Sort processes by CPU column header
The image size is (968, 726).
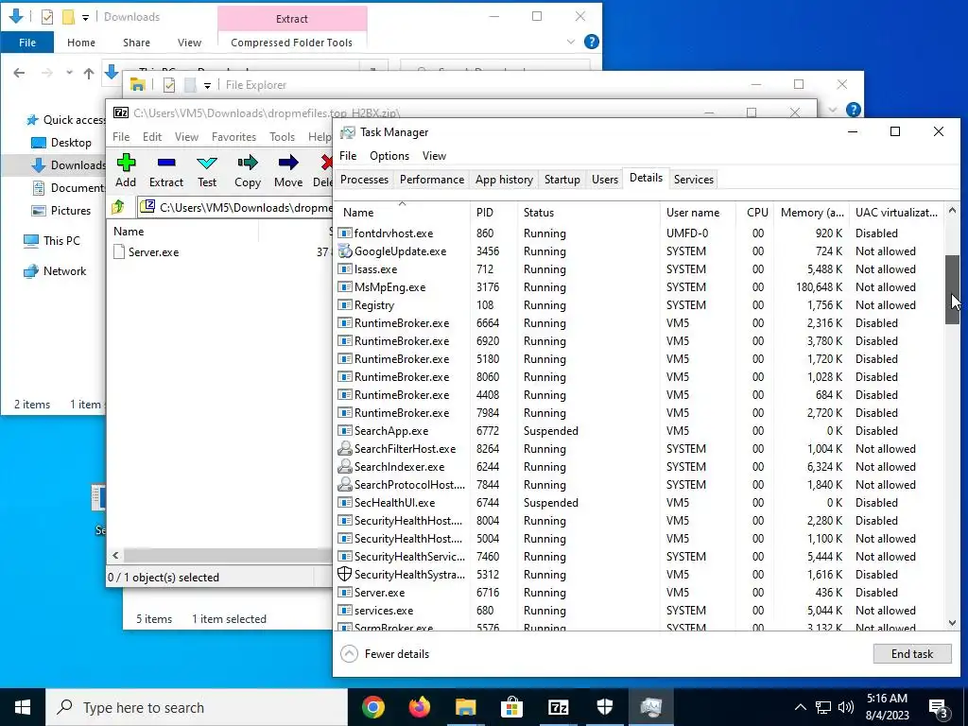(753, 212)
